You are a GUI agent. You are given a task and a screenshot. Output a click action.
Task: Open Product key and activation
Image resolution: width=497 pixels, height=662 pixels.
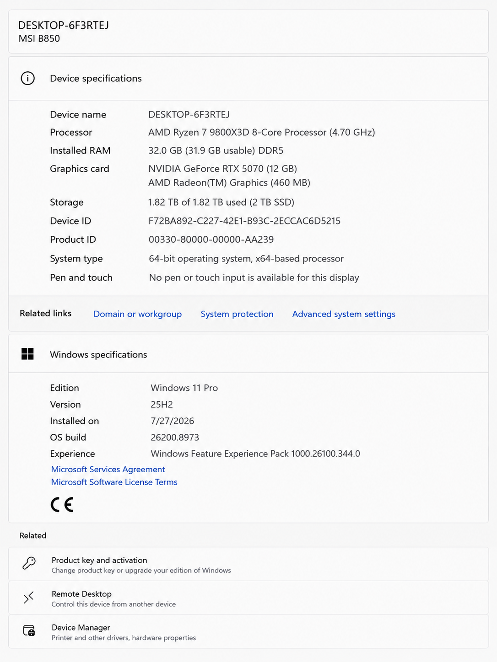click(248, 564)
